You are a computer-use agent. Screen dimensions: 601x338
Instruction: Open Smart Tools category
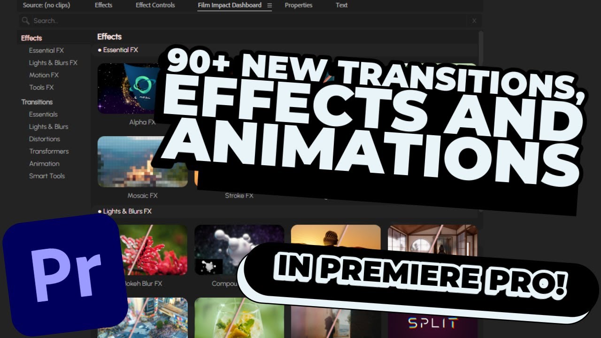[47, 176]
